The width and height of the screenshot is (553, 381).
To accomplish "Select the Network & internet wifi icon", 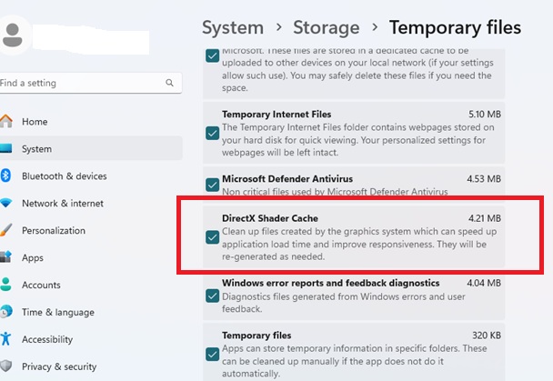I will pos(6,203).
